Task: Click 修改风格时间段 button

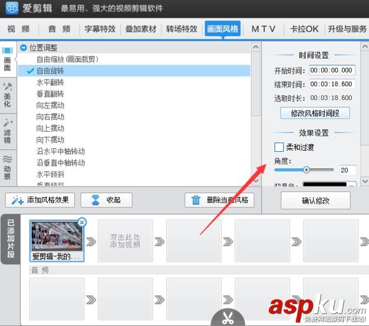Action: tap(315, 113)
